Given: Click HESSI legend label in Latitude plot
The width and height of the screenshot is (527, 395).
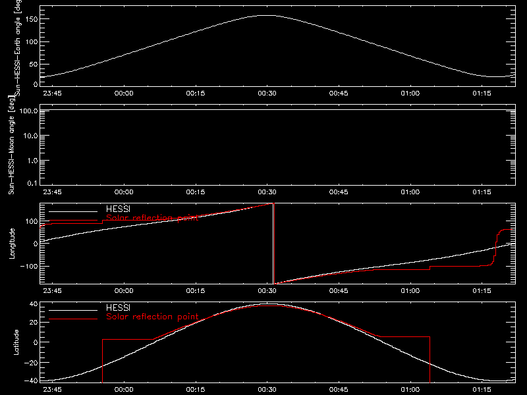Looking at the screenshot, I should [x=118, y=307].
